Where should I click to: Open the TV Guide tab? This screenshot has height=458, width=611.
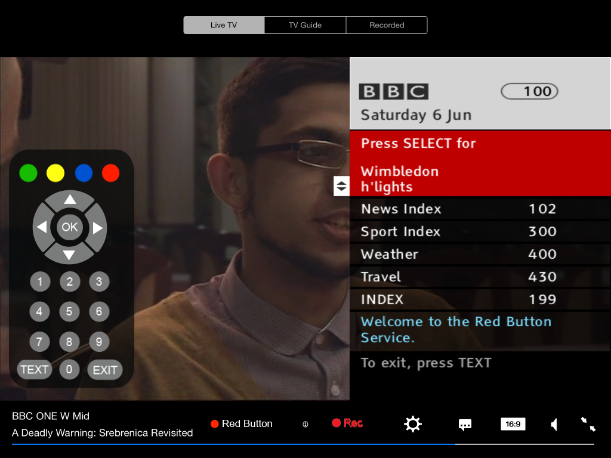[x=305, y=25]
